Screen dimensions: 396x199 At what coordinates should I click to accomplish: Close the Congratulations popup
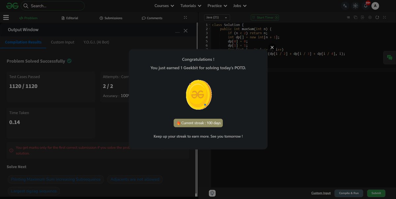click(272, 47)
